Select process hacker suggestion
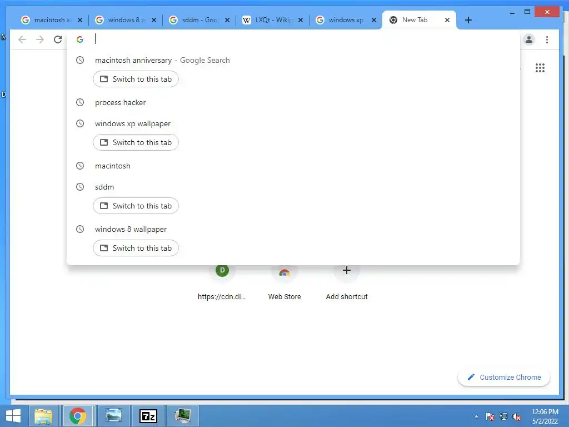The width and height of the screenshot is (569, 427). click(x=293, y=103)
